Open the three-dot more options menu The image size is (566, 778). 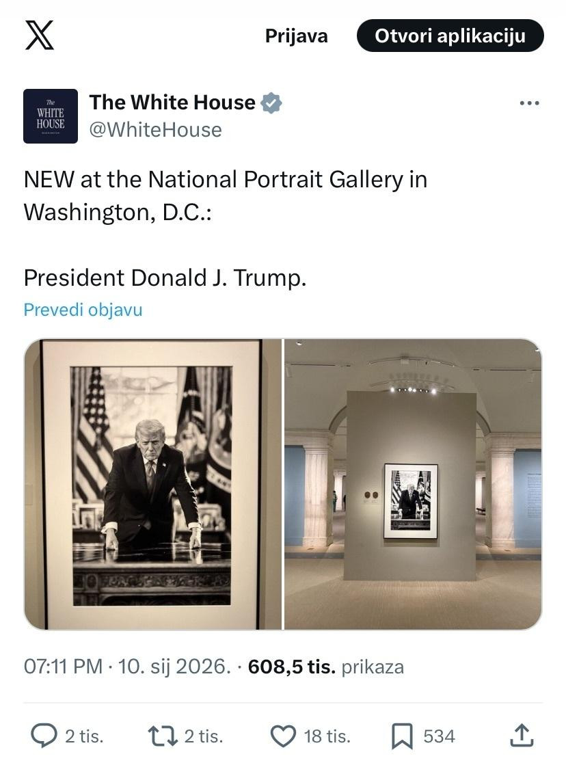529,104
